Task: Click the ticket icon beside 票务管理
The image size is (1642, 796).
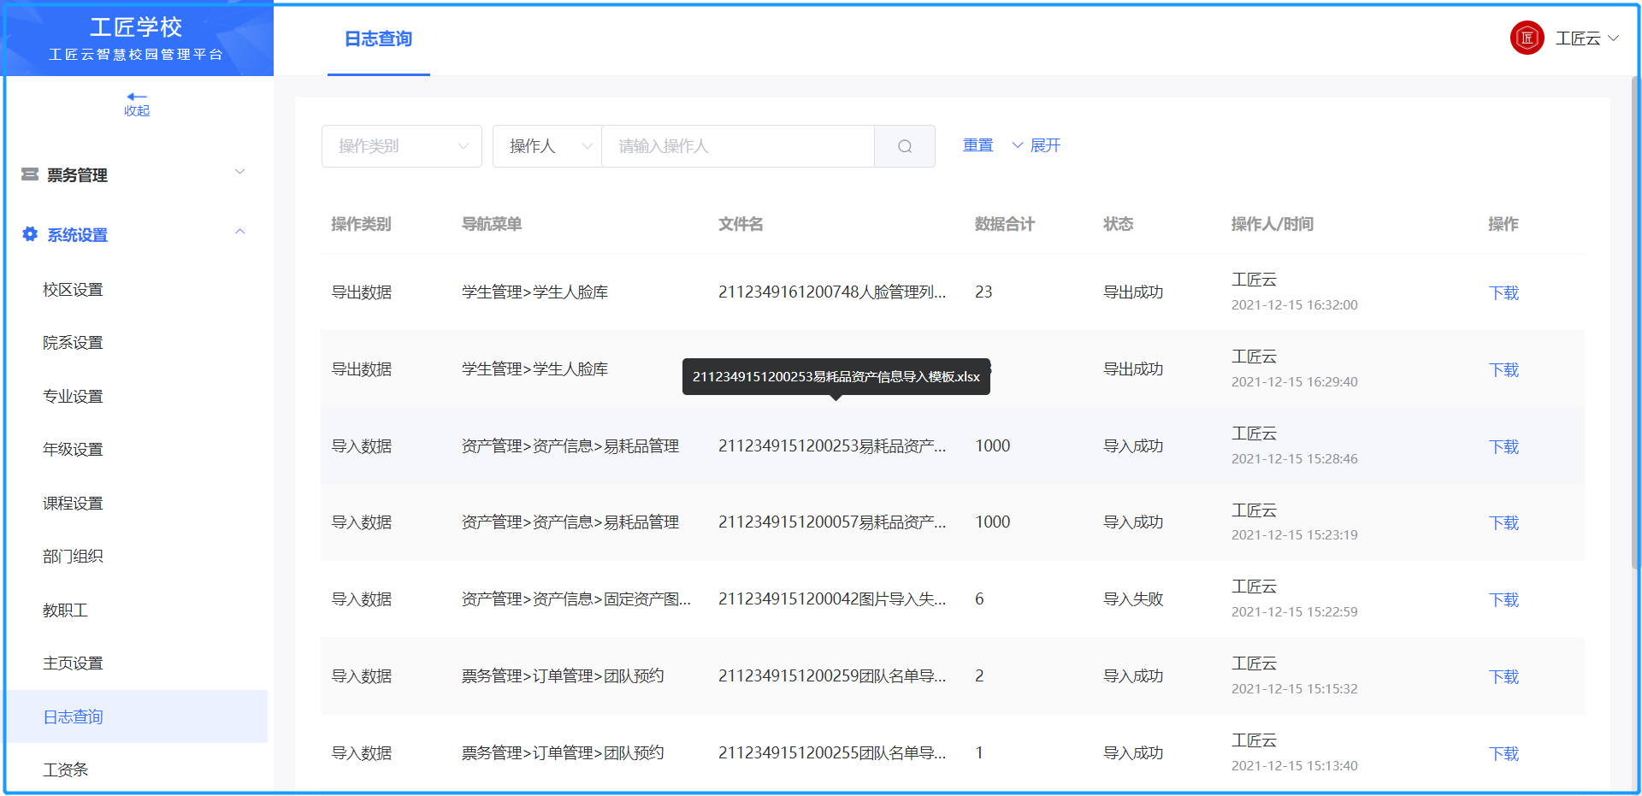Action: pyautogui.click(x=31, y=174)
